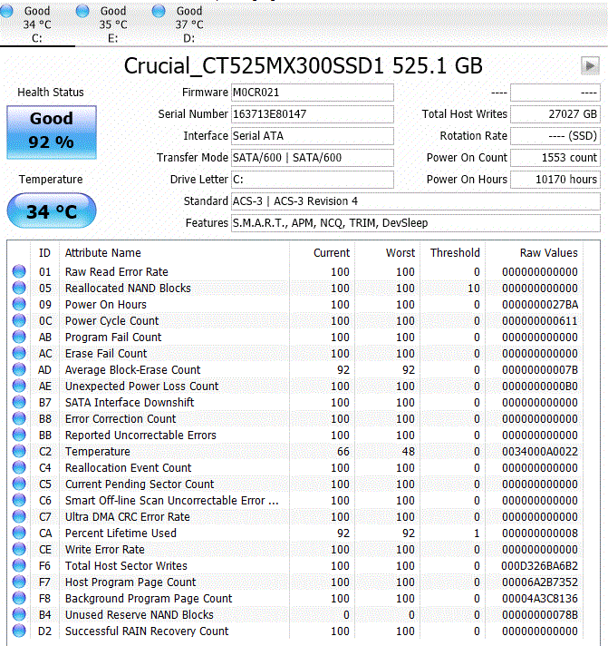Select the C: drive tab at top
Viewport: 608px width, 646px height.
tap(37, 24)
